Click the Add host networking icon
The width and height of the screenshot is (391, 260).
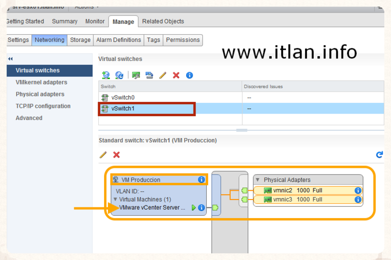(x=106, y=75)
